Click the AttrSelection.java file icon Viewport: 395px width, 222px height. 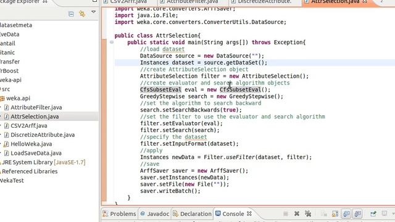[7, 117]
